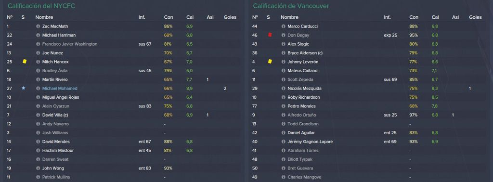Click the red card icon for Don Begay

270,35
